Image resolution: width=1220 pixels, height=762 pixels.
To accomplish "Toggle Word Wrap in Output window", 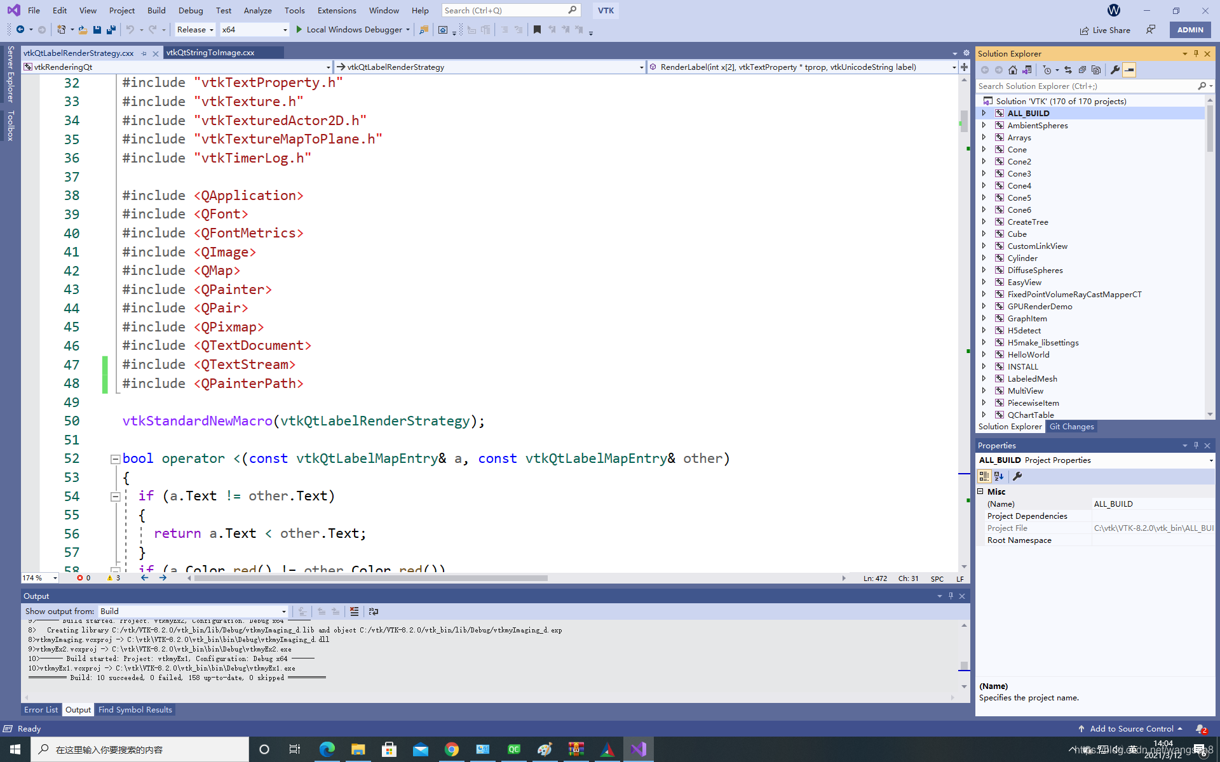I will coord(373,612).
